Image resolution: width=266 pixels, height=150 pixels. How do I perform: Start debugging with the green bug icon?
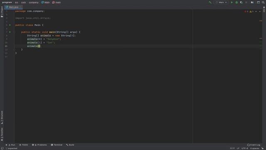[236, 2]
